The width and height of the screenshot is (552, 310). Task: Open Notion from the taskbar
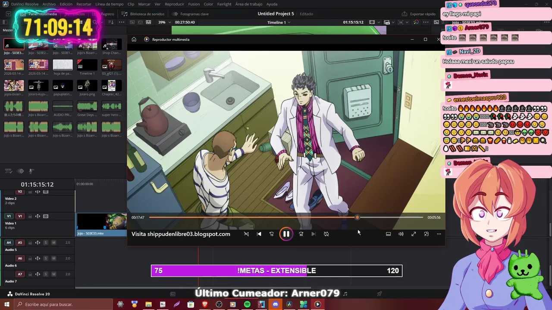[163, 304]
